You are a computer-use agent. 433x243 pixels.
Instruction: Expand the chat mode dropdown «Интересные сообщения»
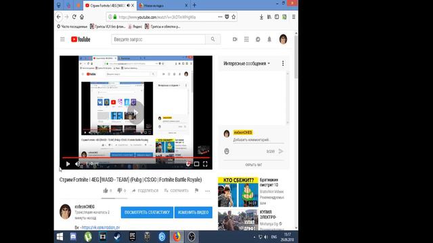point(246,63)
